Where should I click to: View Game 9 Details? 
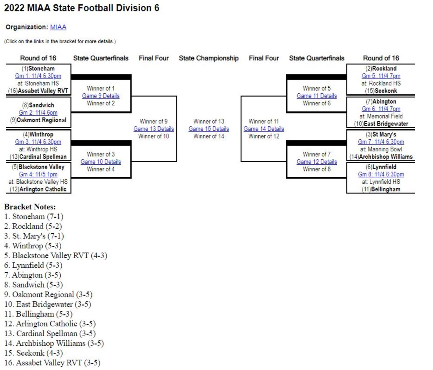[101, 96]
